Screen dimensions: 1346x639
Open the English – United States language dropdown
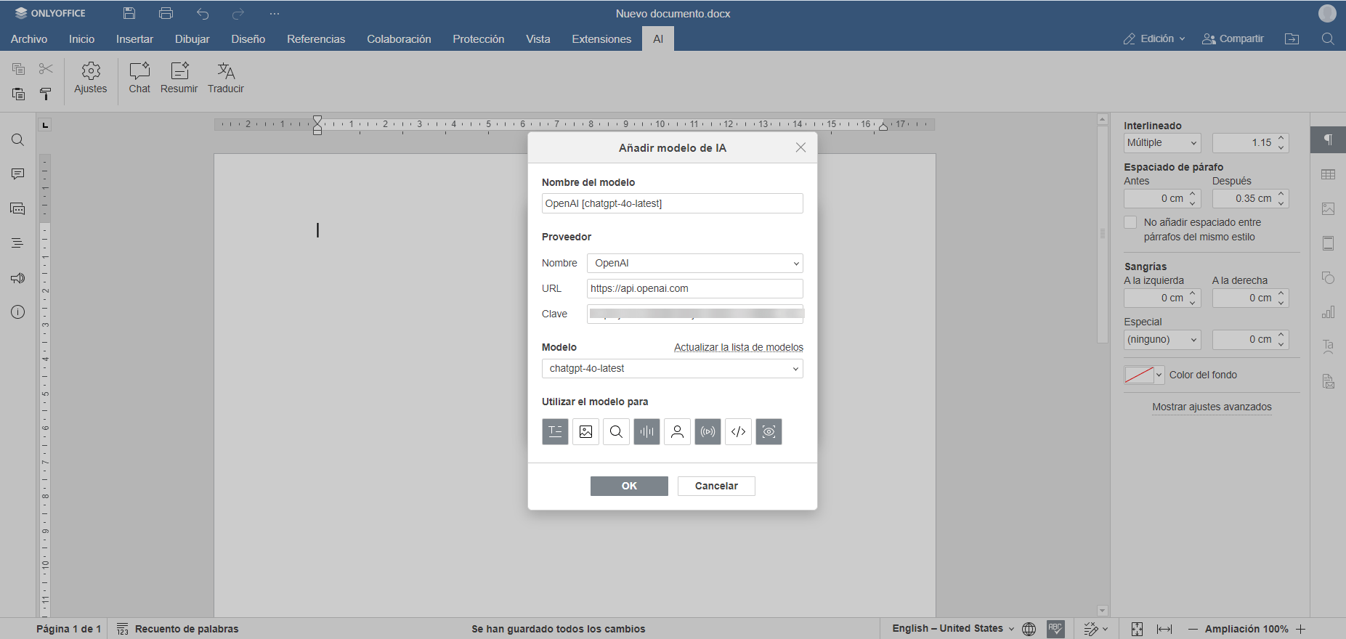point(953,629)
